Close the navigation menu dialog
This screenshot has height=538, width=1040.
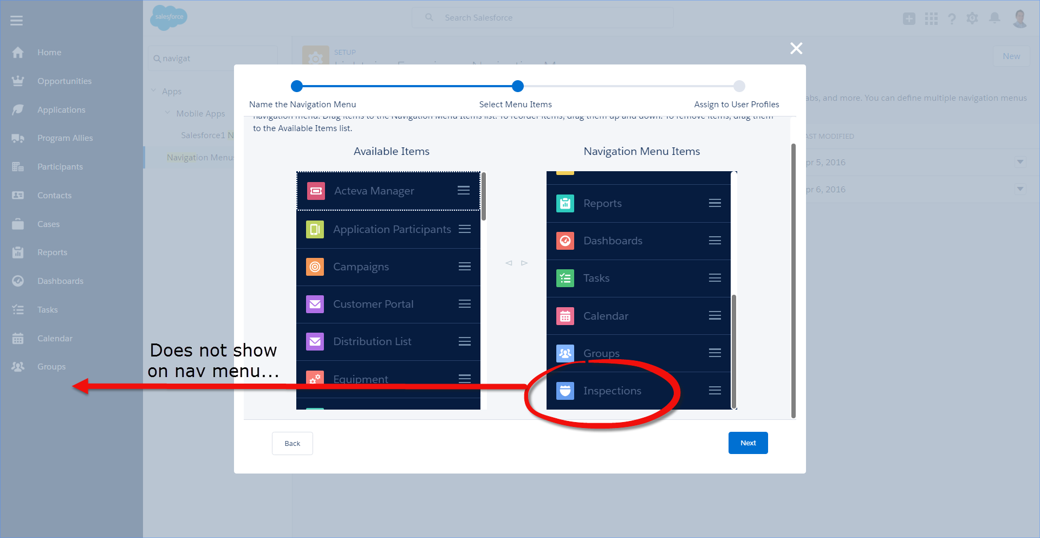[x=796, y=48]
